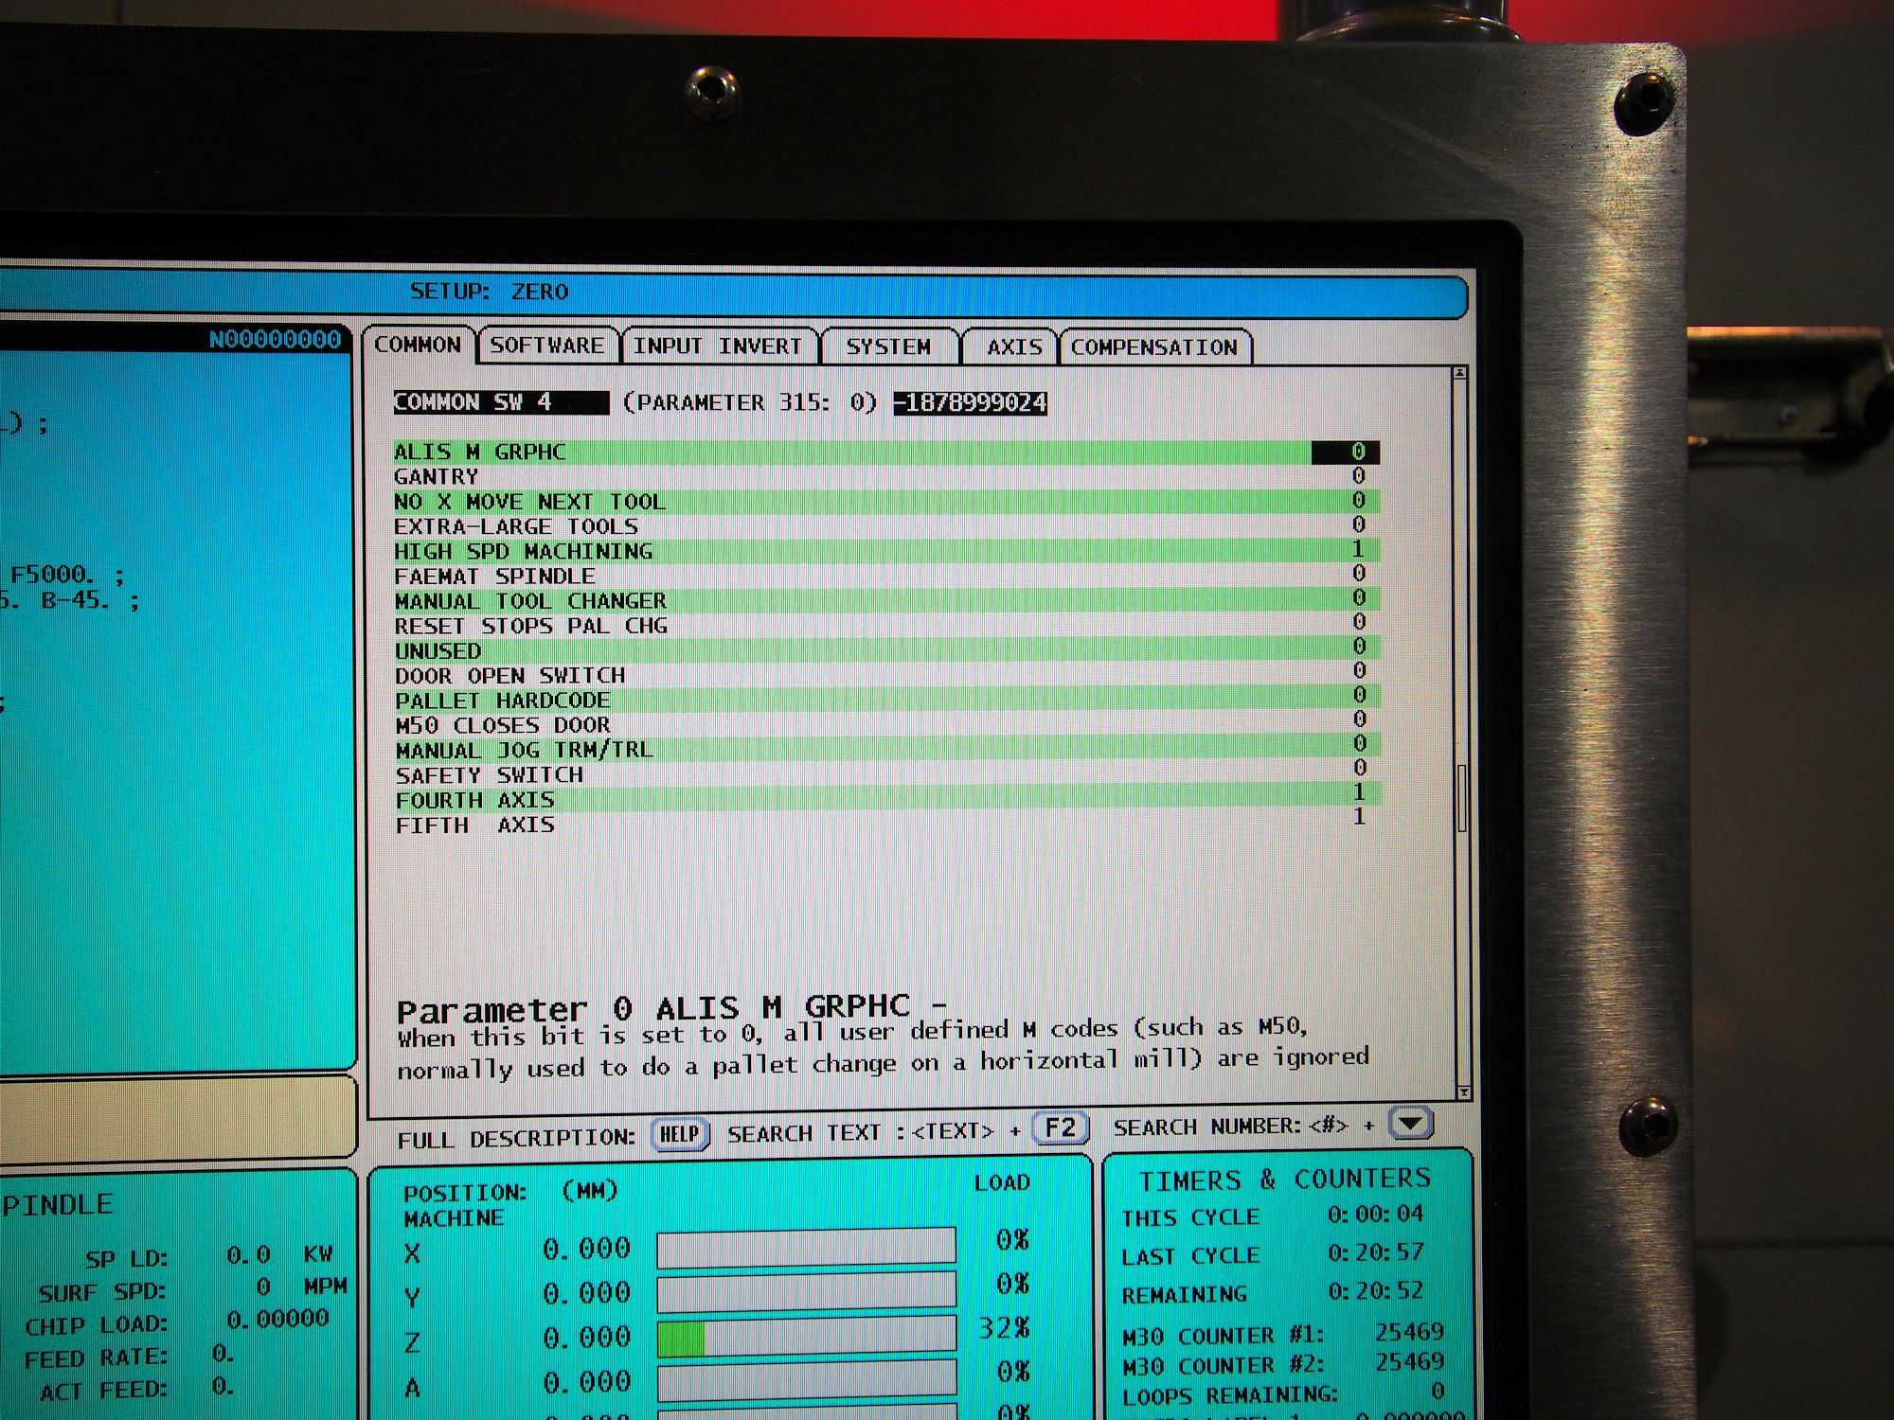Click scrollbar up arrow in parameter list
Viewport: 1894px width, 1420px height.
pyautogui.click(x=1459, y=374)
